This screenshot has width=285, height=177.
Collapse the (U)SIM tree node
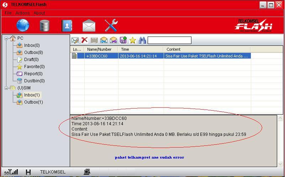(x=6, y=88)
